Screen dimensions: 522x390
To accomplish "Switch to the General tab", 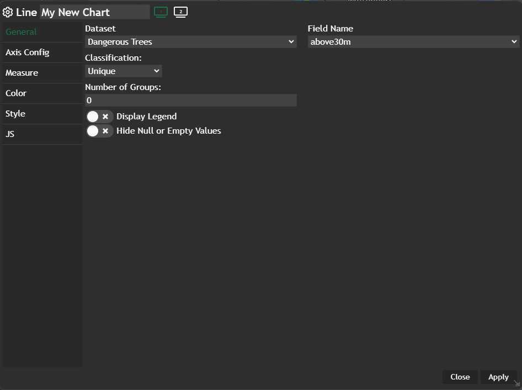I will pos(22,32).
